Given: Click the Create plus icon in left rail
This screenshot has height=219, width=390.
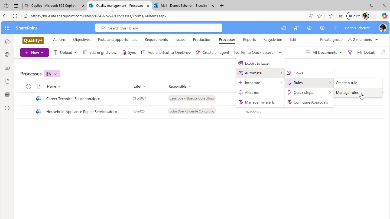Looking at the screenshot, I should tap(7, 108).
